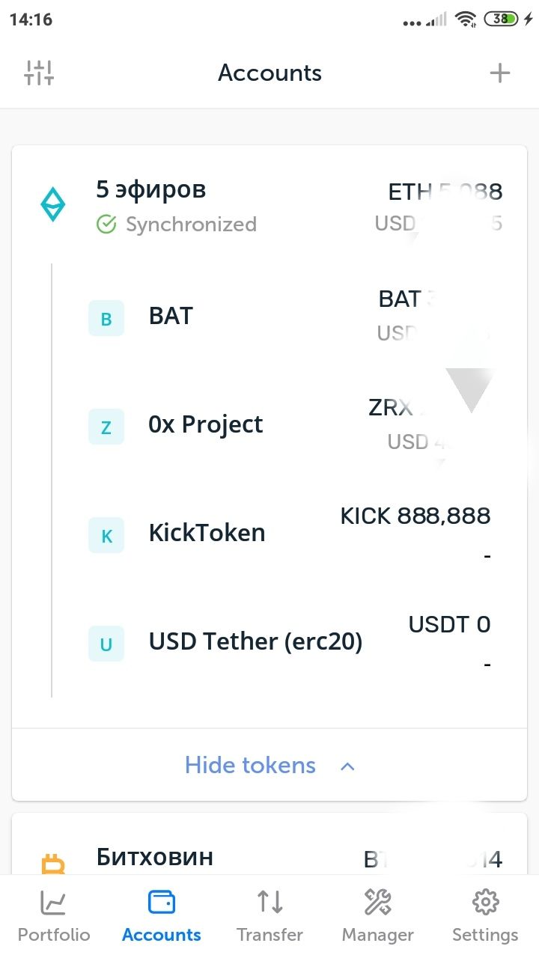Tap the 0x Project Z token icon

[x=106, y=427]
